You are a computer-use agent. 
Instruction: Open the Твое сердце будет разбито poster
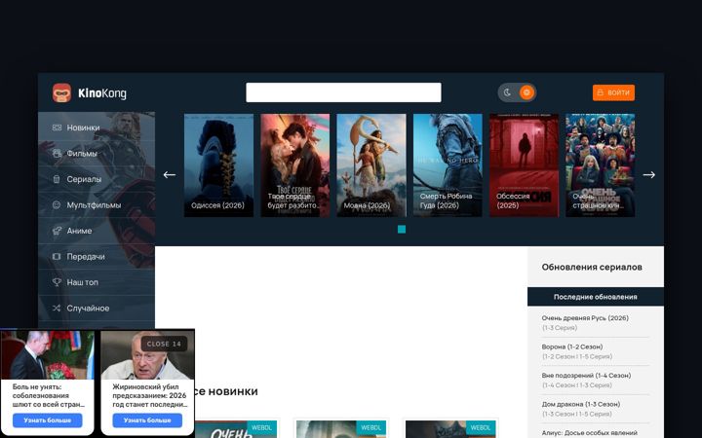pyautogui.click(x=295, y=165)
